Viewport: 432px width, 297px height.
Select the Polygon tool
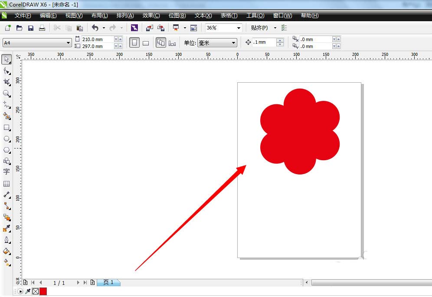[x=7, y=150]
